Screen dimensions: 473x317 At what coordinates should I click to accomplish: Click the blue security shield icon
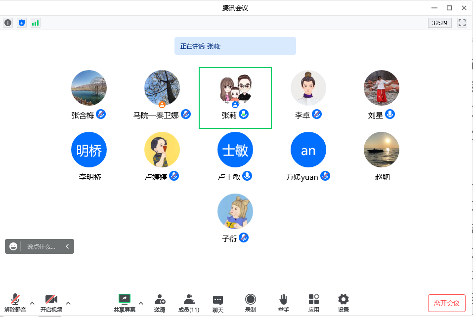tap(22, 23)
